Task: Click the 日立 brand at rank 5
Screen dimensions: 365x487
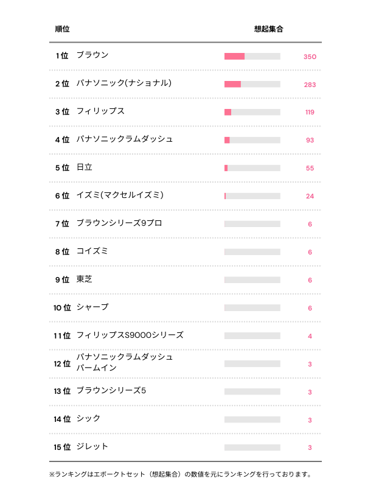Action: point(85,167)
